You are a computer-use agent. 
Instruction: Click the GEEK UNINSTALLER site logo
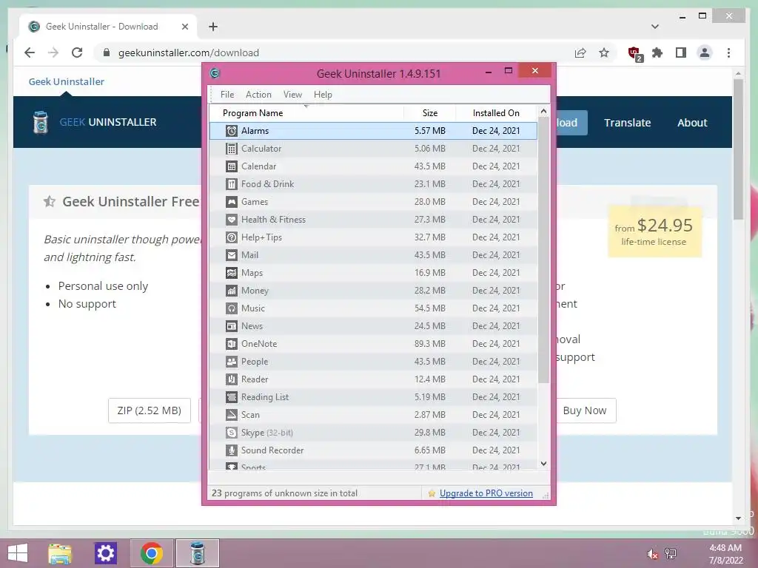(95, 122)
